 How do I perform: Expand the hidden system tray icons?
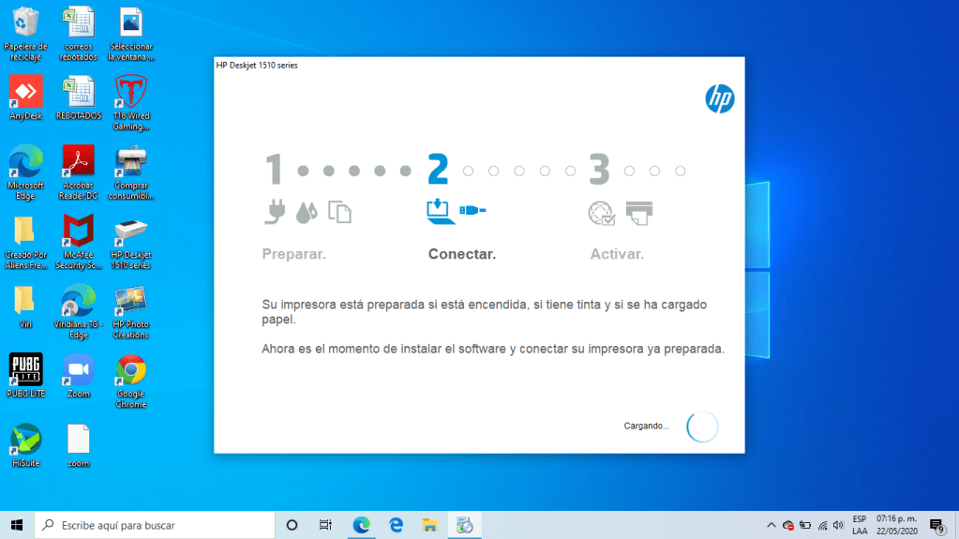pyautogui.click(x=772, y=525)
